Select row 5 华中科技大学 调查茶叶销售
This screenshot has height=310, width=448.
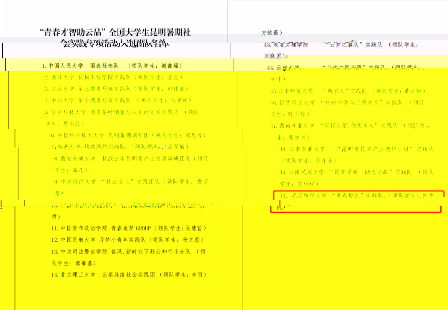[x=122, y=118]
